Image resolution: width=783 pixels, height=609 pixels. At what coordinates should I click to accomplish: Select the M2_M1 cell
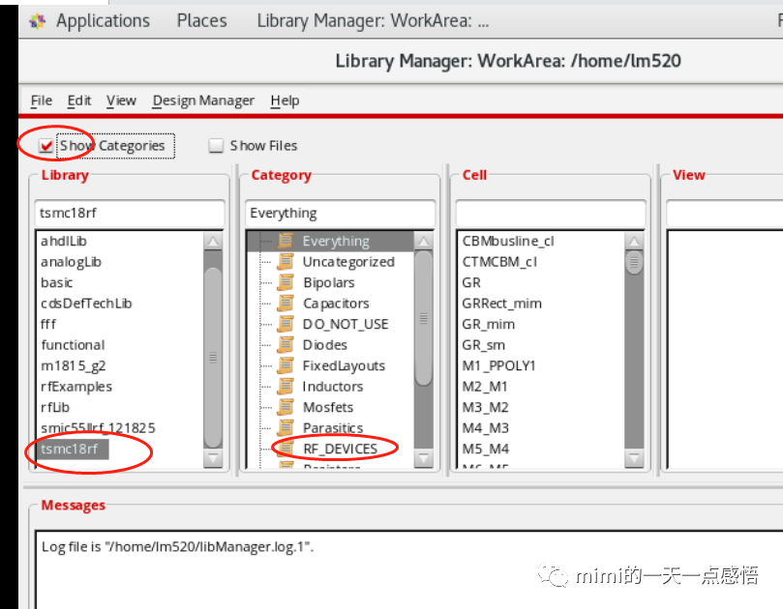point(485,387)
